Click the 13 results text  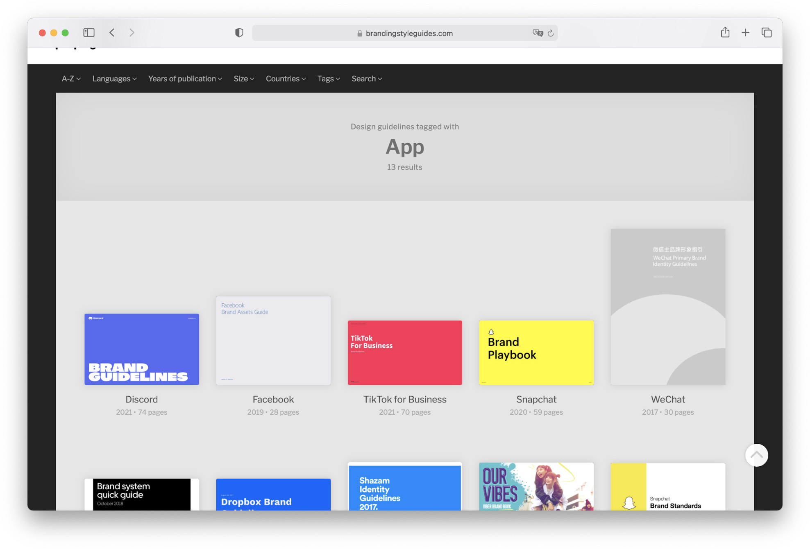[x=405, y=167]
